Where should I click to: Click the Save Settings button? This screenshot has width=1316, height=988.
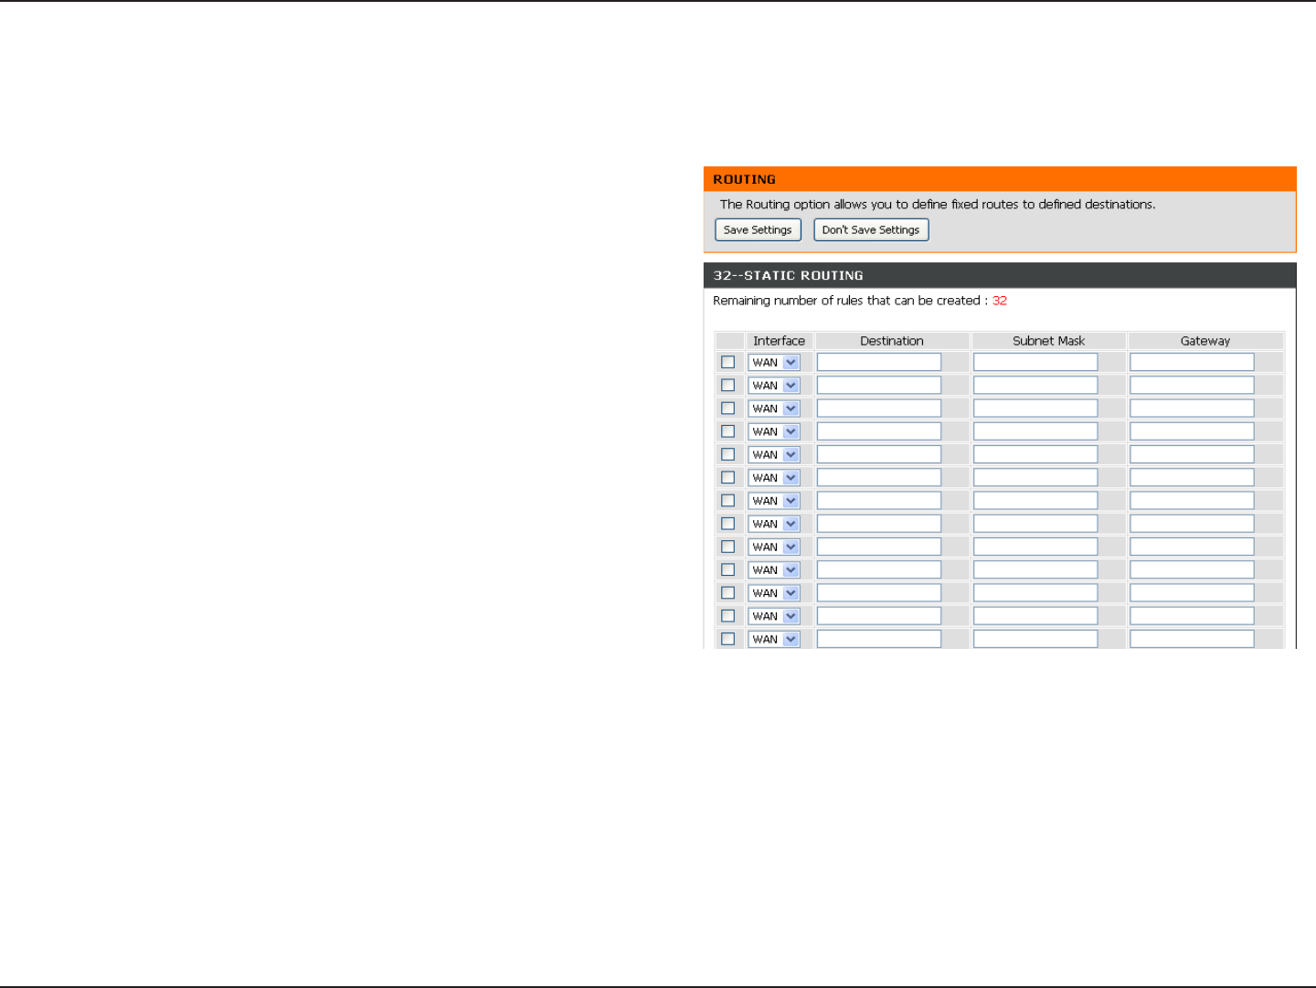click(758, 230)
